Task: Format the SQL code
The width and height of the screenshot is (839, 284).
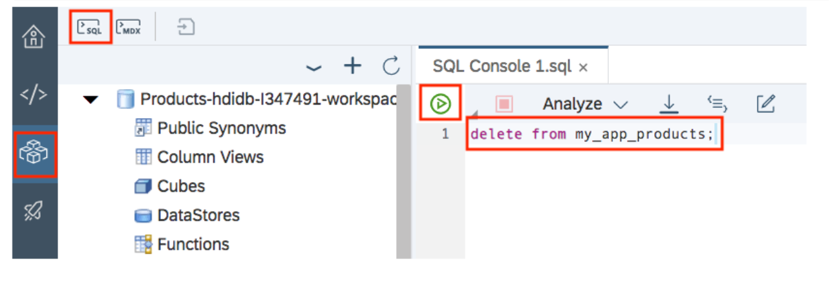Action: click(x=717, y=103)
